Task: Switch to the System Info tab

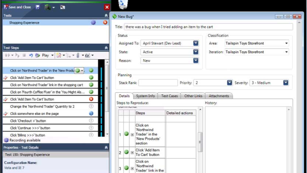Action: pyautogui.click(x=145, y=96)
